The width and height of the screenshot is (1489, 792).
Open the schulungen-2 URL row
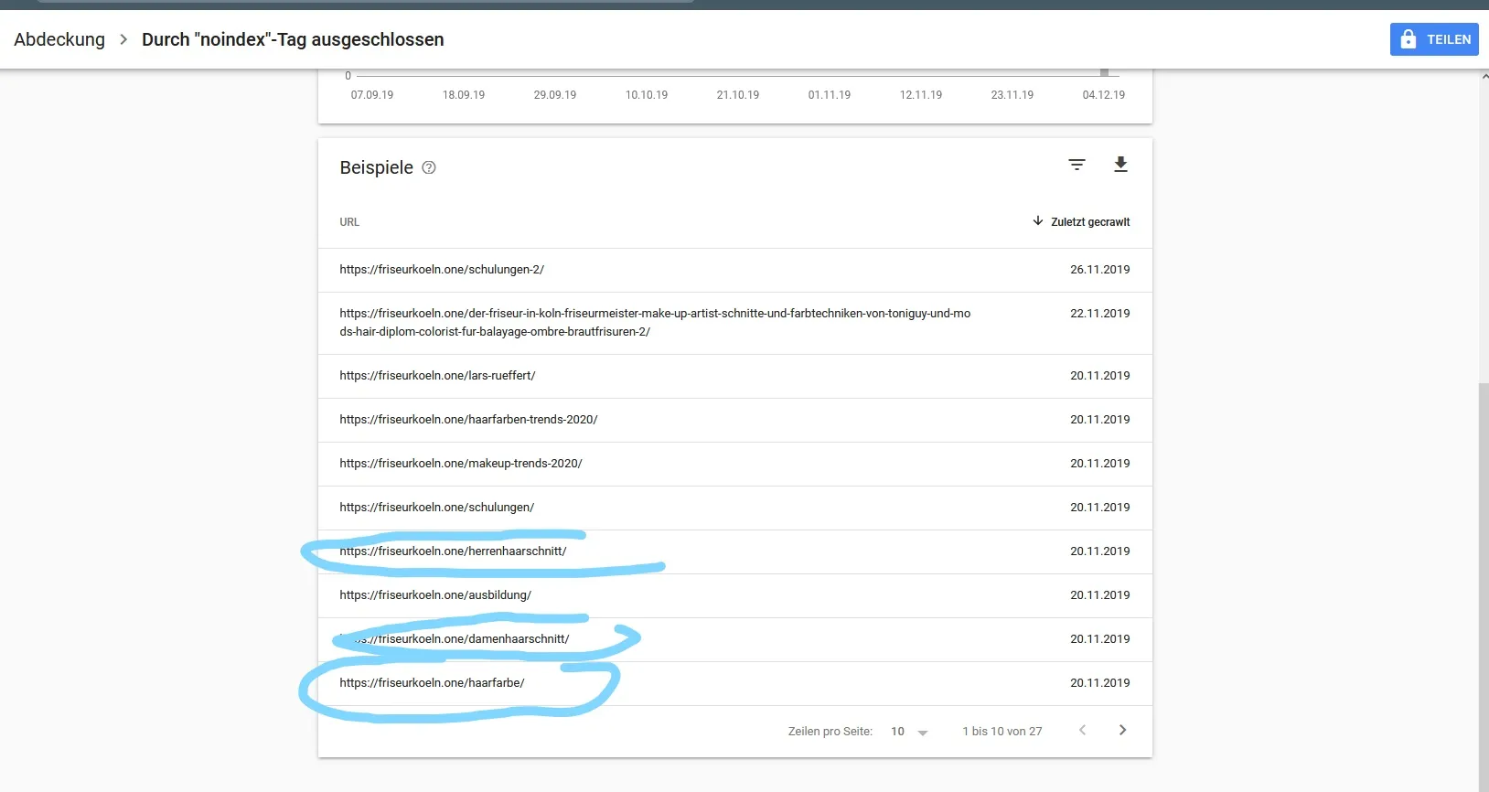[734, 270]
